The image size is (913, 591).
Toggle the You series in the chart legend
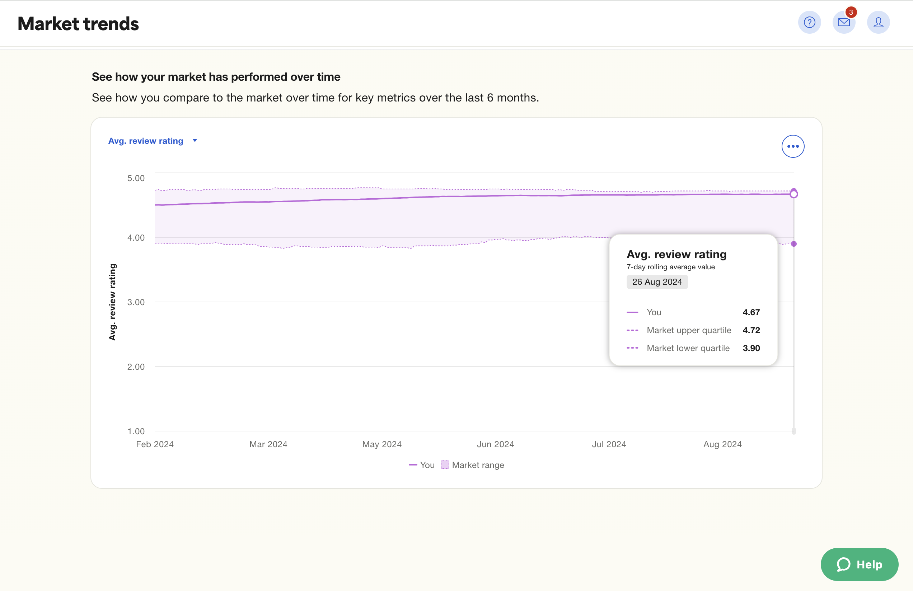[421, 465]
